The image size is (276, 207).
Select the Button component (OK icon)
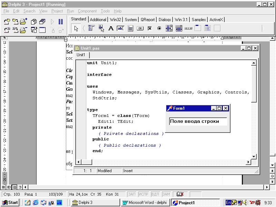pyautogui.click(x=140, y=28)
